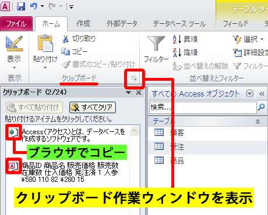Expand the 表示 view dropdown arrow
This screenshot has width=268, height=215.
pos(14,68)
